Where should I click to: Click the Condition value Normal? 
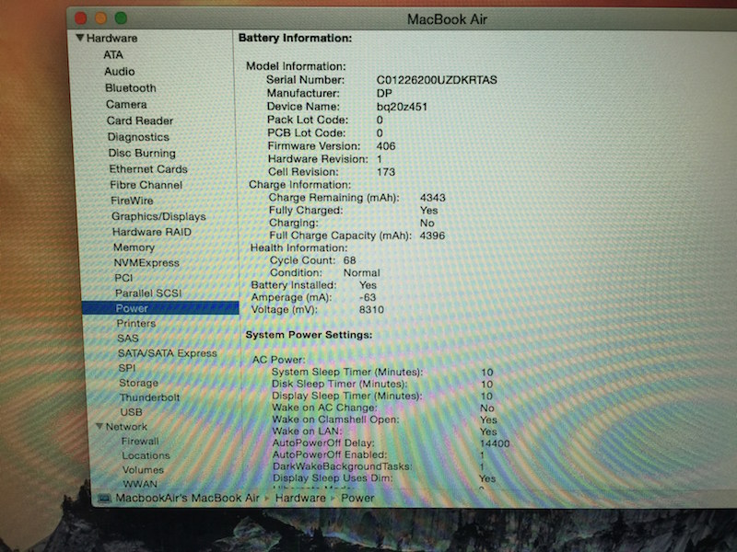click(x=361, y=272)
